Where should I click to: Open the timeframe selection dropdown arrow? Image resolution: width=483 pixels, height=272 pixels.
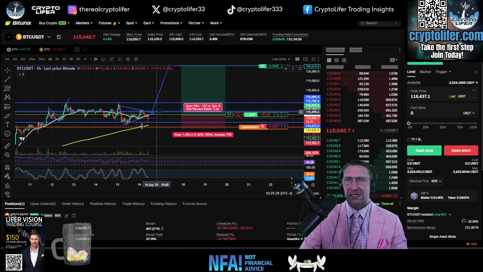(85, 59)
